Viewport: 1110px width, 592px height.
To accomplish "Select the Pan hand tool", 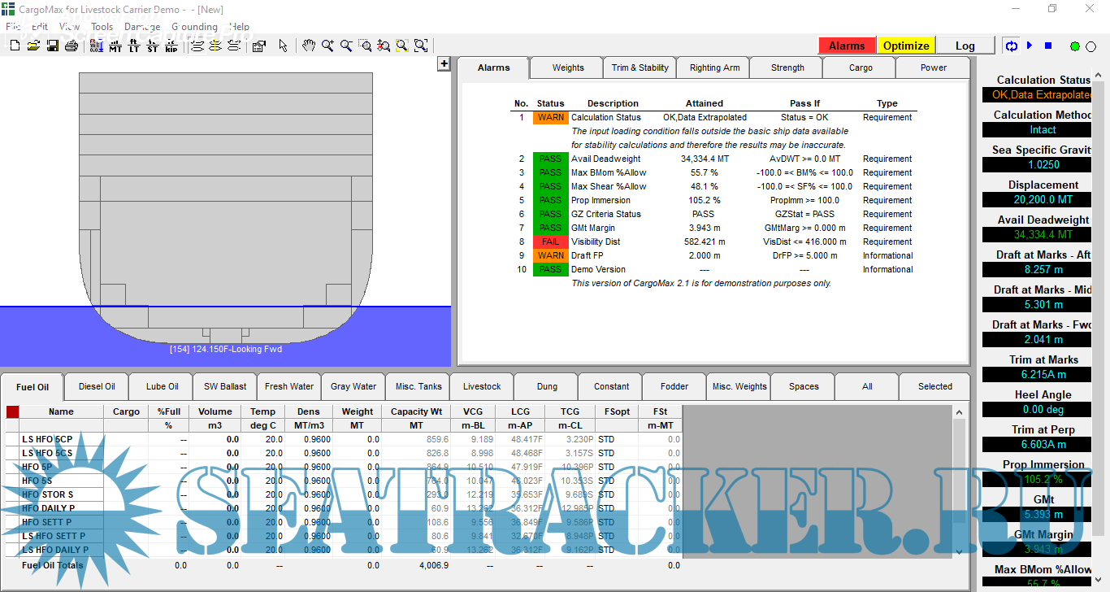I will point(309,46).
